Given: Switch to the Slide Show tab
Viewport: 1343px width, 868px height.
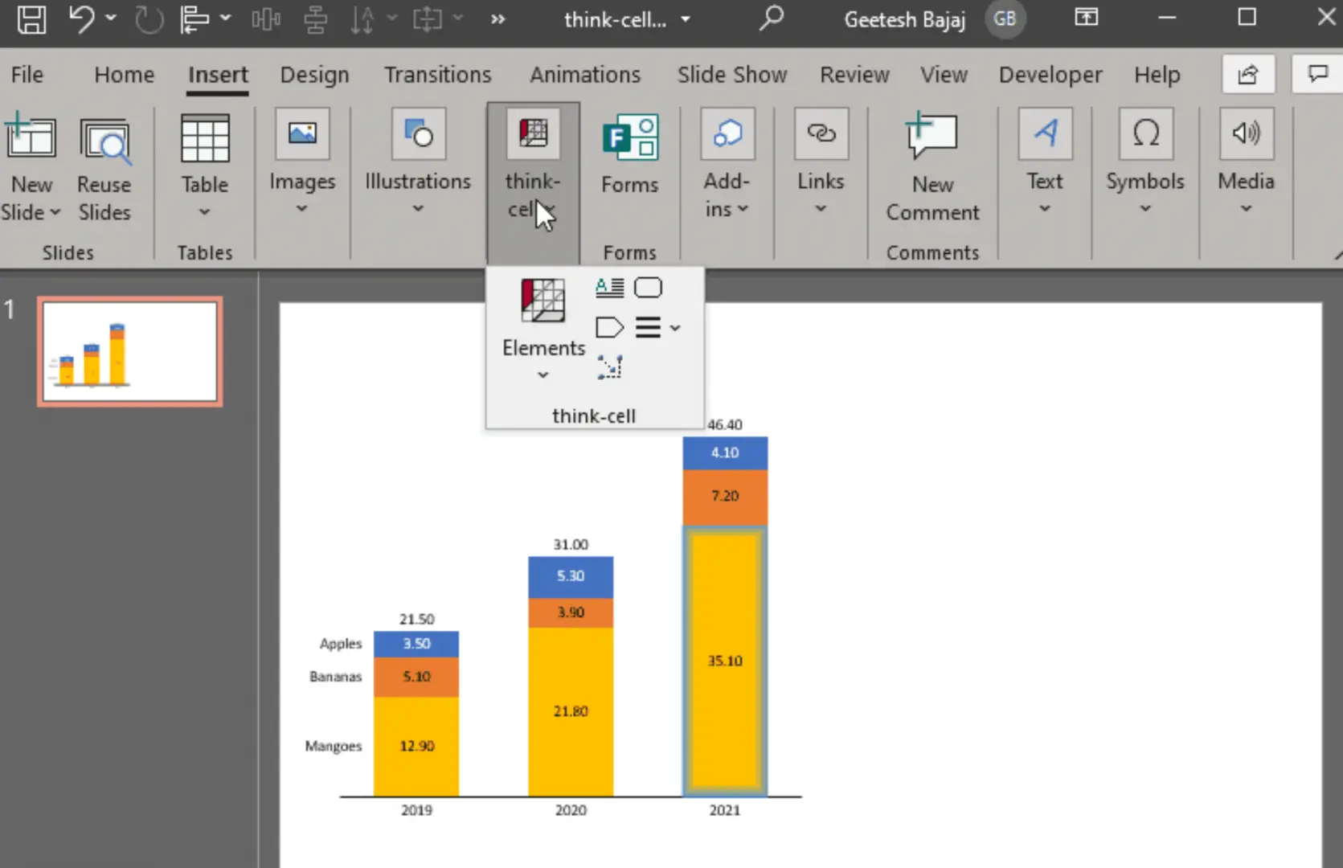Looking at the screenshot, I should coord(732,75).
